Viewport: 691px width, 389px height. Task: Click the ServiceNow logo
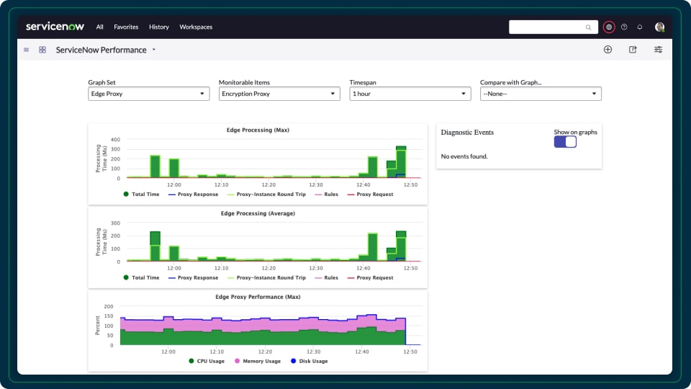(x=55, y=27)
